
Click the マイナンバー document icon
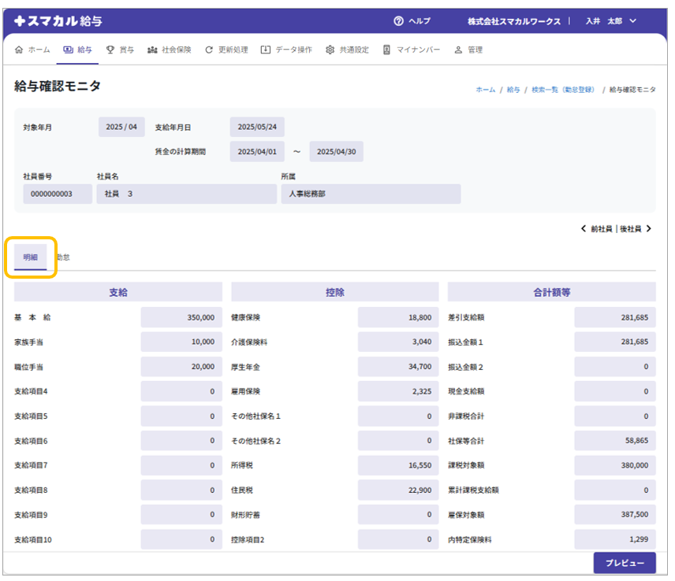[386, 50]
